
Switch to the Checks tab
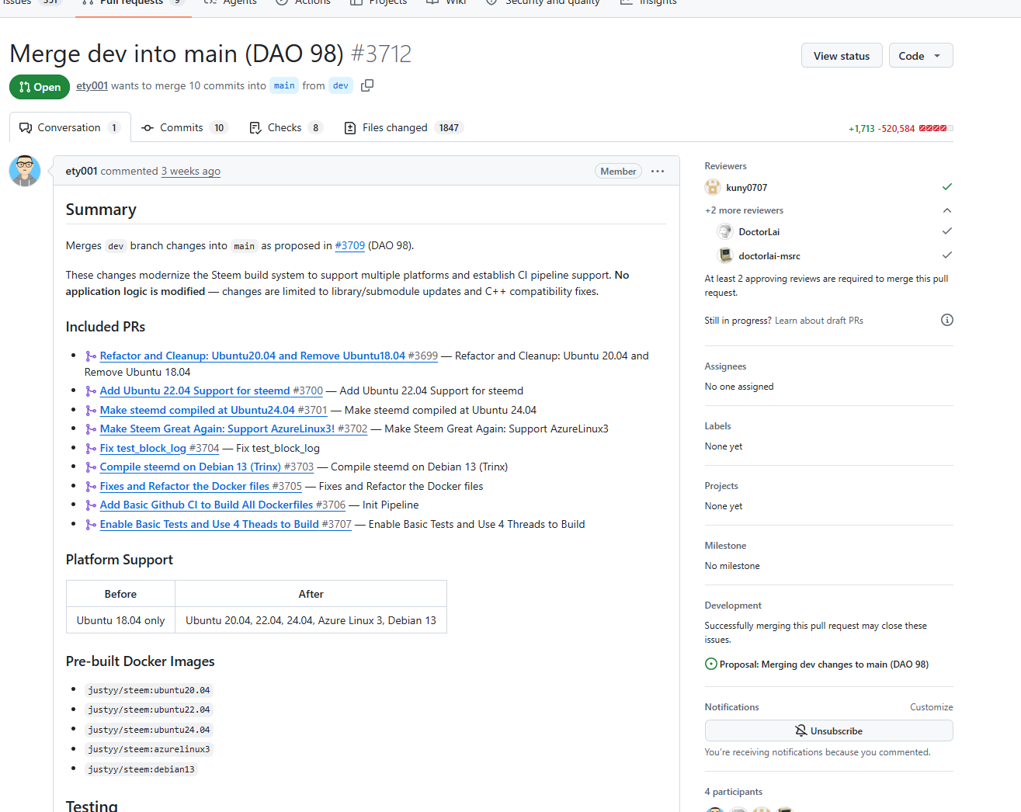coord(286,127)
